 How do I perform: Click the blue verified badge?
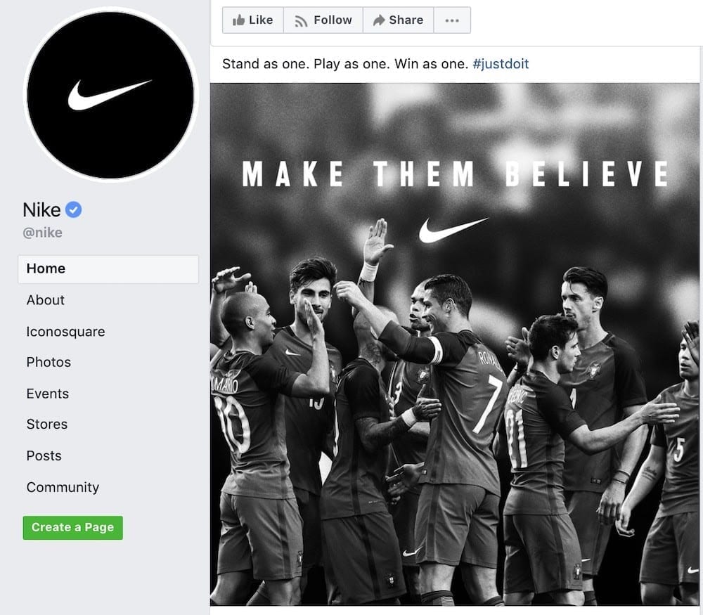pos(74,209)
